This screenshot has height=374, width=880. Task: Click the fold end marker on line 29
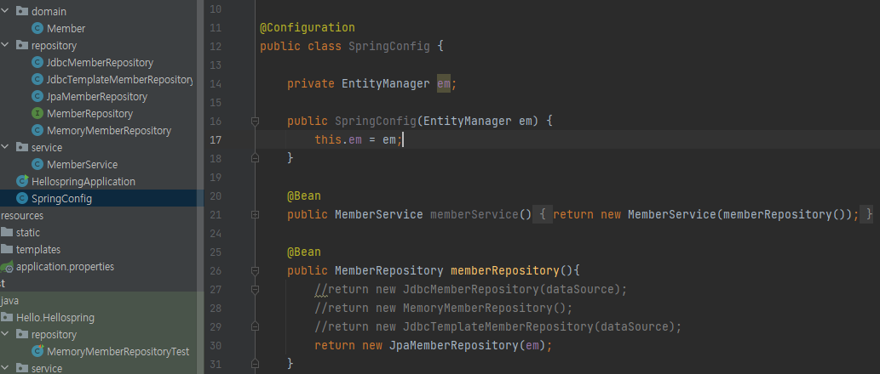[x=255, y=326]
